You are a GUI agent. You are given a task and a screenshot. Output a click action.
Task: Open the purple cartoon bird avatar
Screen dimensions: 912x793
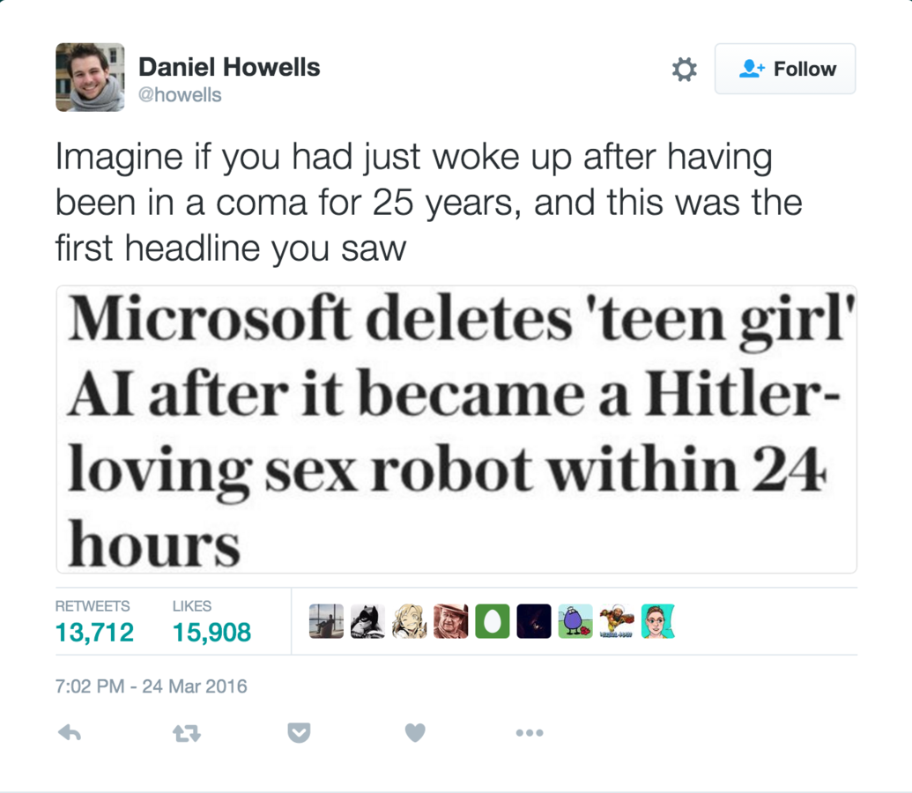point(575,621)
